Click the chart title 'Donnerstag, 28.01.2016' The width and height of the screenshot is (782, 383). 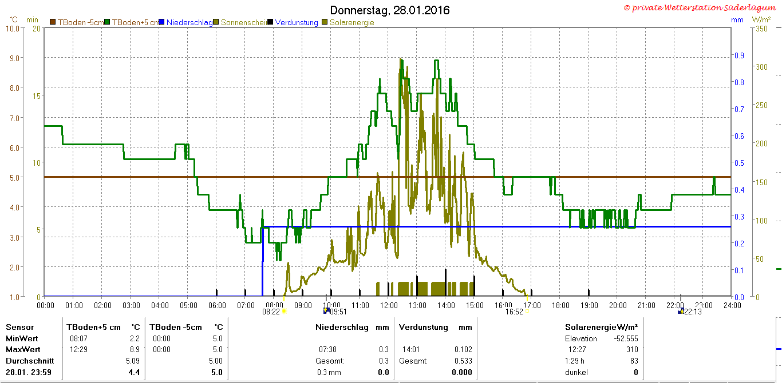point(390,10)
